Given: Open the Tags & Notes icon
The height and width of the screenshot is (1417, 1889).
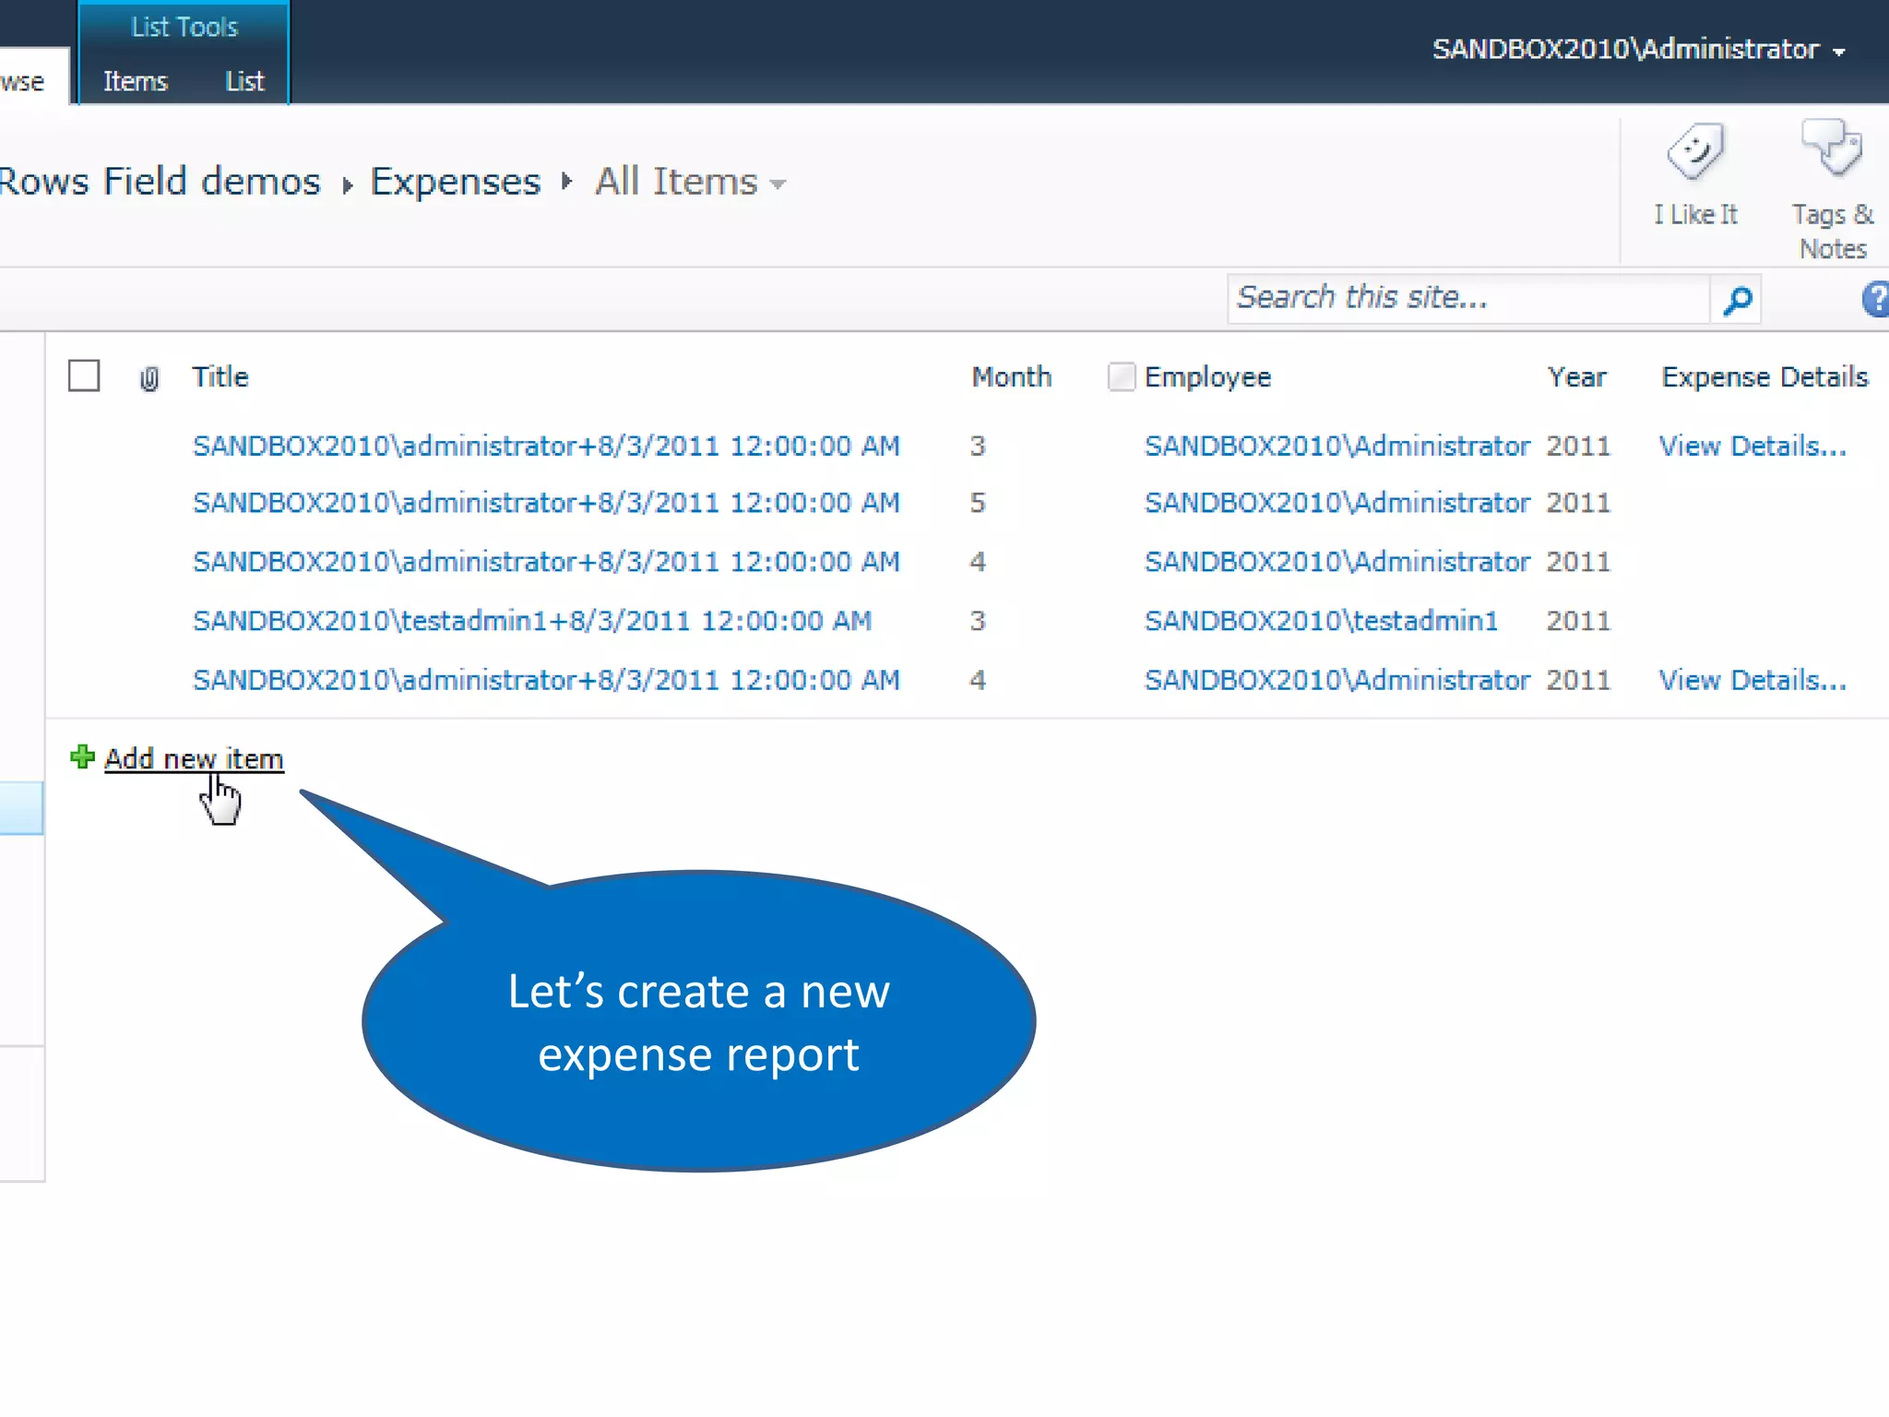Looking at the screenshot, I should pos(1832,148).
